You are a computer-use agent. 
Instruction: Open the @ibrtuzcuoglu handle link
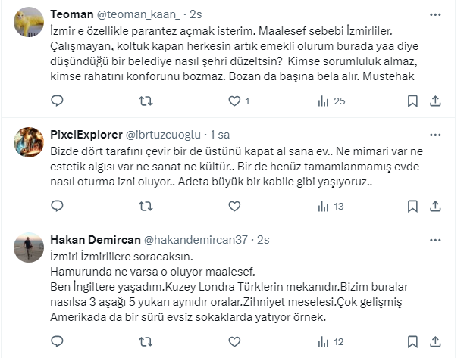pos(165,135)
